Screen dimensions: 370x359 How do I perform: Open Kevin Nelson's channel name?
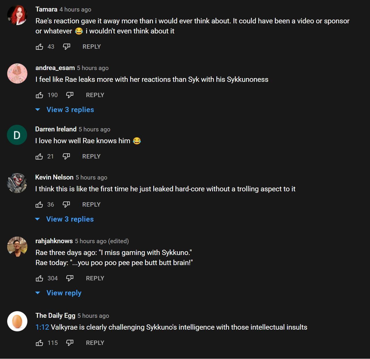54,177
